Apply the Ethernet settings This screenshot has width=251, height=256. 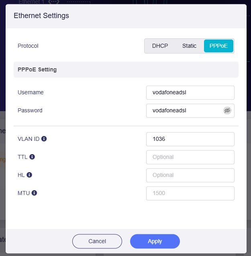pos(155,241)
